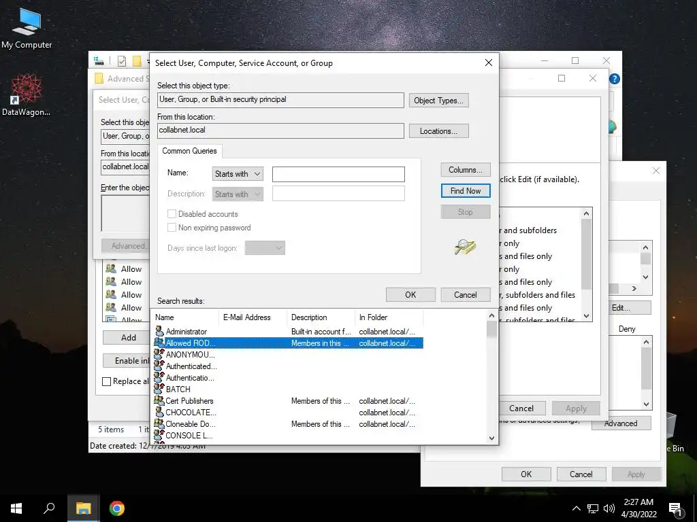Click the Authentication authority row icon

pos(159,377)
